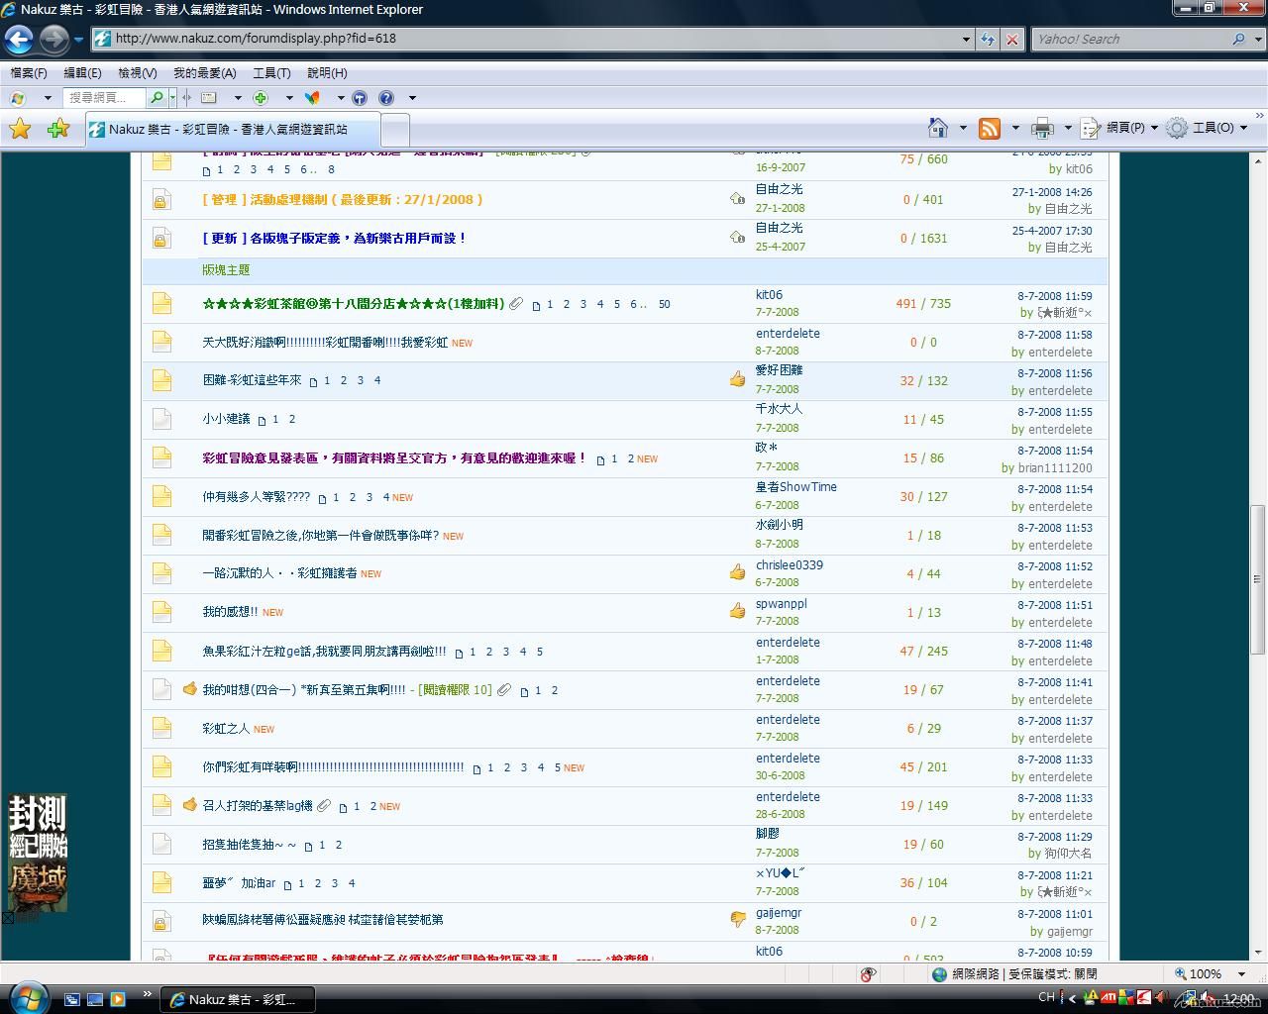Open the thread 困難-彩虹這些年來

252,380
